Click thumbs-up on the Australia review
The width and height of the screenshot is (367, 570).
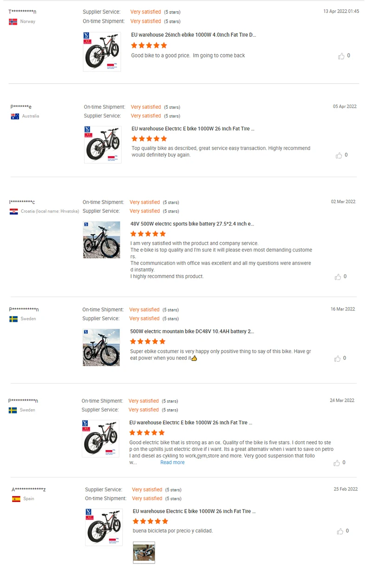point(339,155)
